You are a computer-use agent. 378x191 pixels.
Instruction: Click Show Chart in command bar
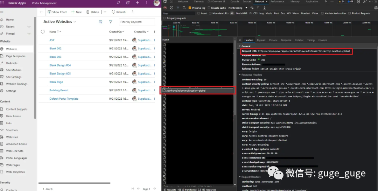[x=57, y=12]
